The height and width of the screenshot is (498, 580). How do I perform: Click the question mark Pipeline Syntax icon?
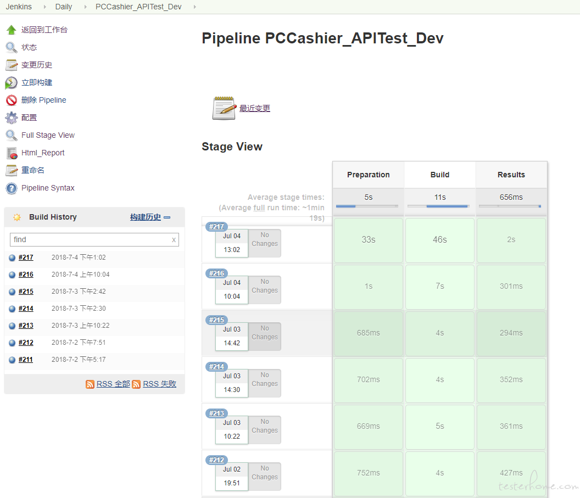(x=12, y=188)
